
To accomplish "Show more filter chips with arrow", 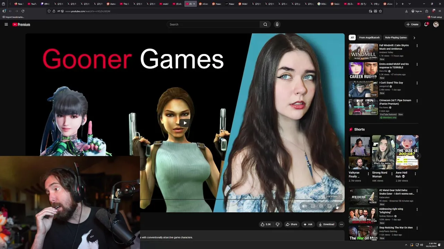I will click(x=414, y=38).
